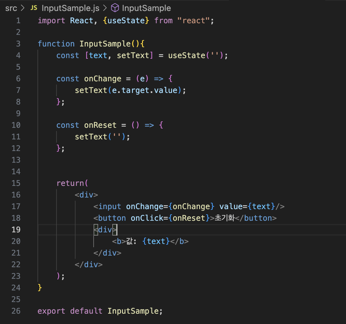Click {text} expression on line 20

tap(156, 241)
